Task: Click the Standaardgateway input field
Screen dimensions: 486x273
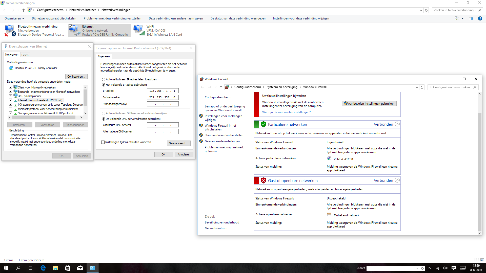Action: (x=163, y=104)
